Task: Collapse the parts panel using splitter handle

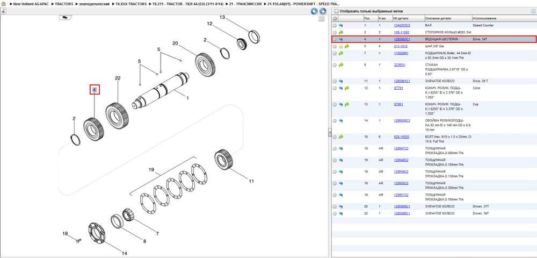Action: tap(330, 132)
